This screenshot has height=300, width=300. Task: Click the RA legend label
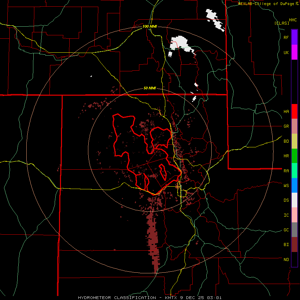pos(286,171)
